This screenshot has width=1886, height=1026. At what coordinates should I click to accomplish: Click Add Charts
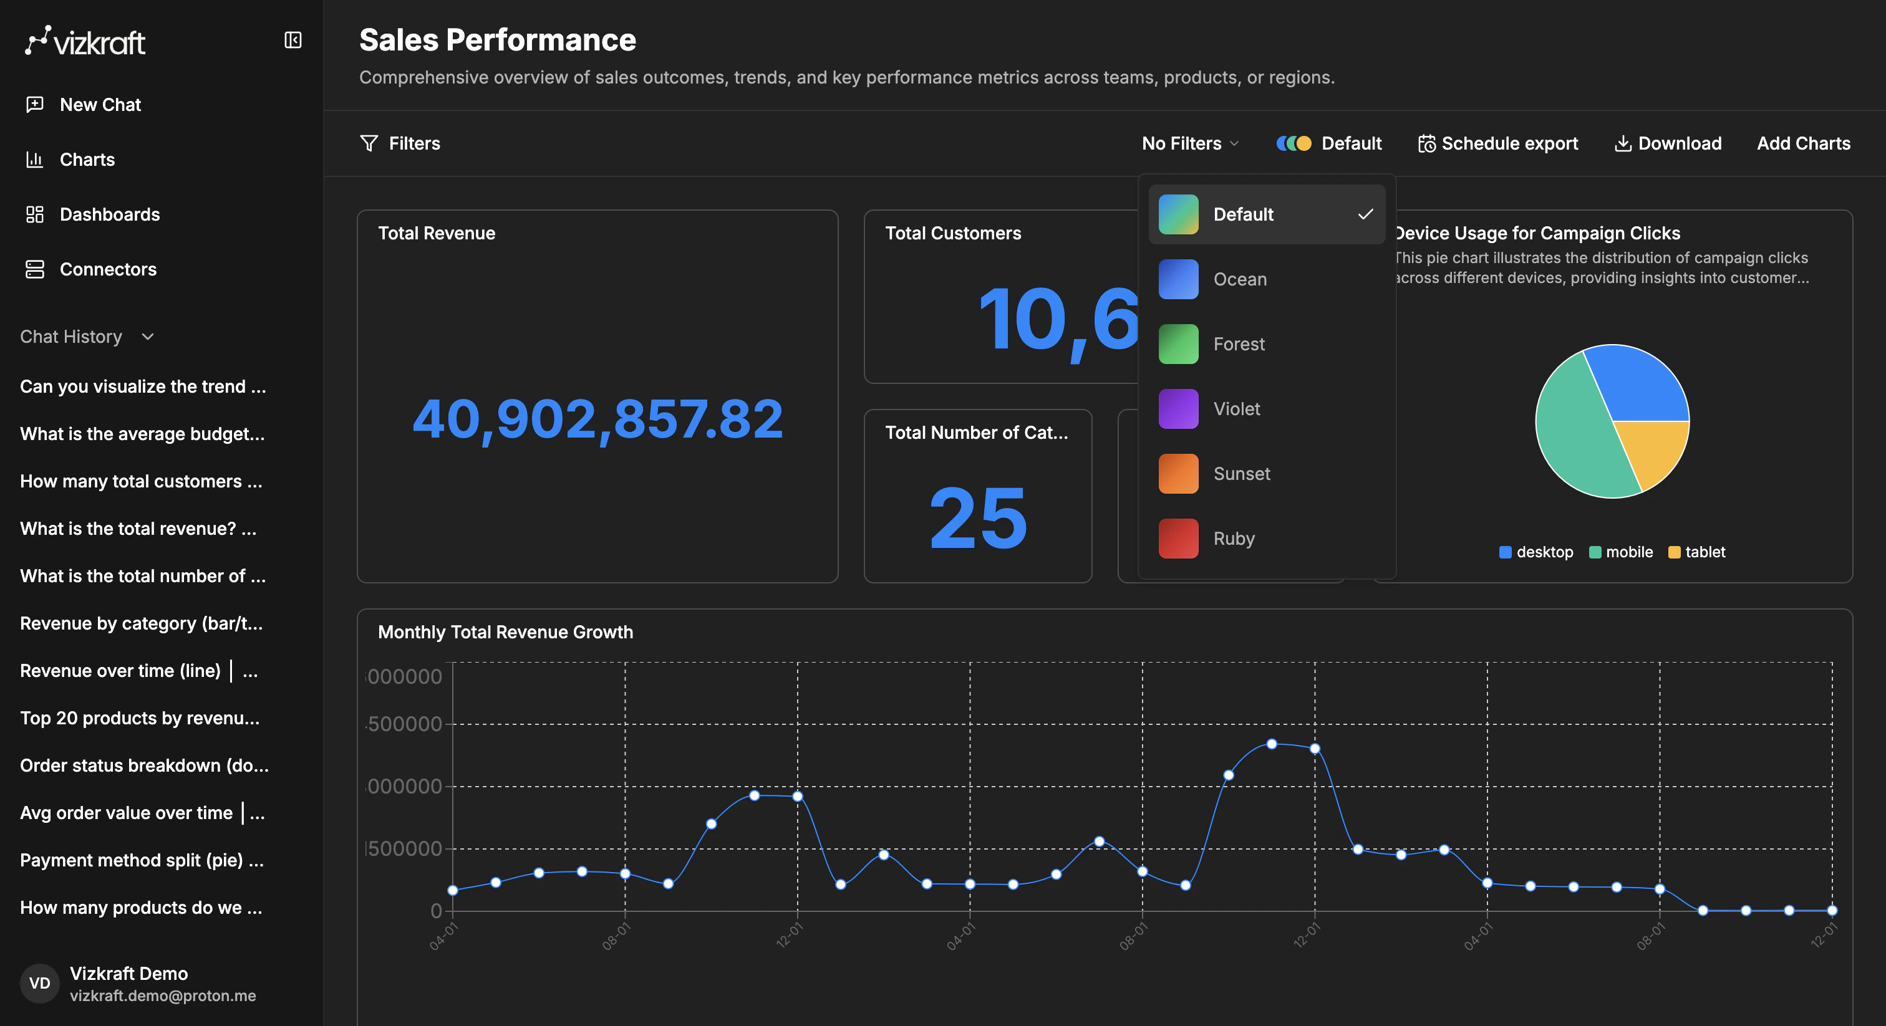click(x=1803, y=143)
